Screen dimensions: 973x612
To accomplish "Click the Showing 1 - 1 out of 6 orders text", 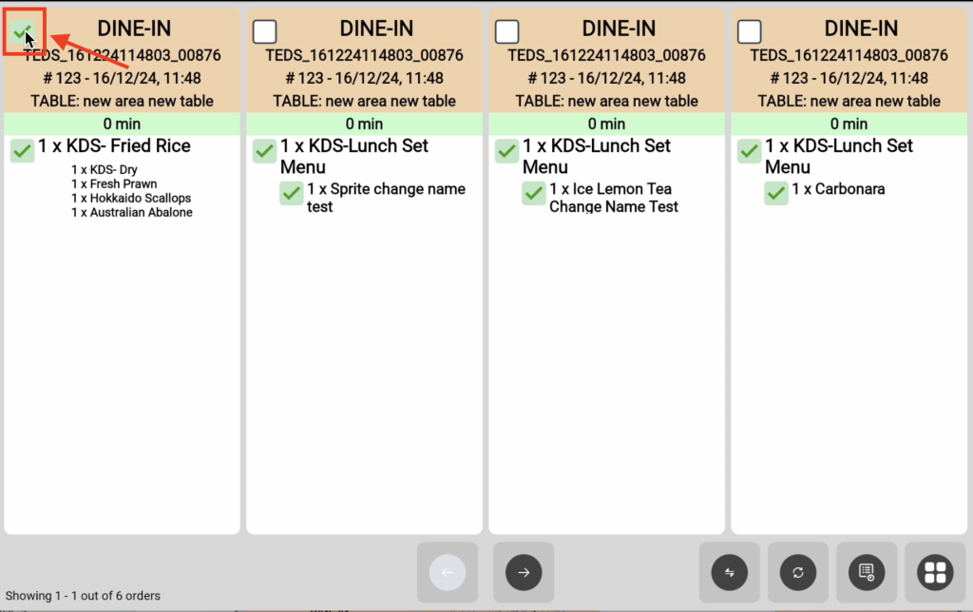I will click(x=84, y=595).
